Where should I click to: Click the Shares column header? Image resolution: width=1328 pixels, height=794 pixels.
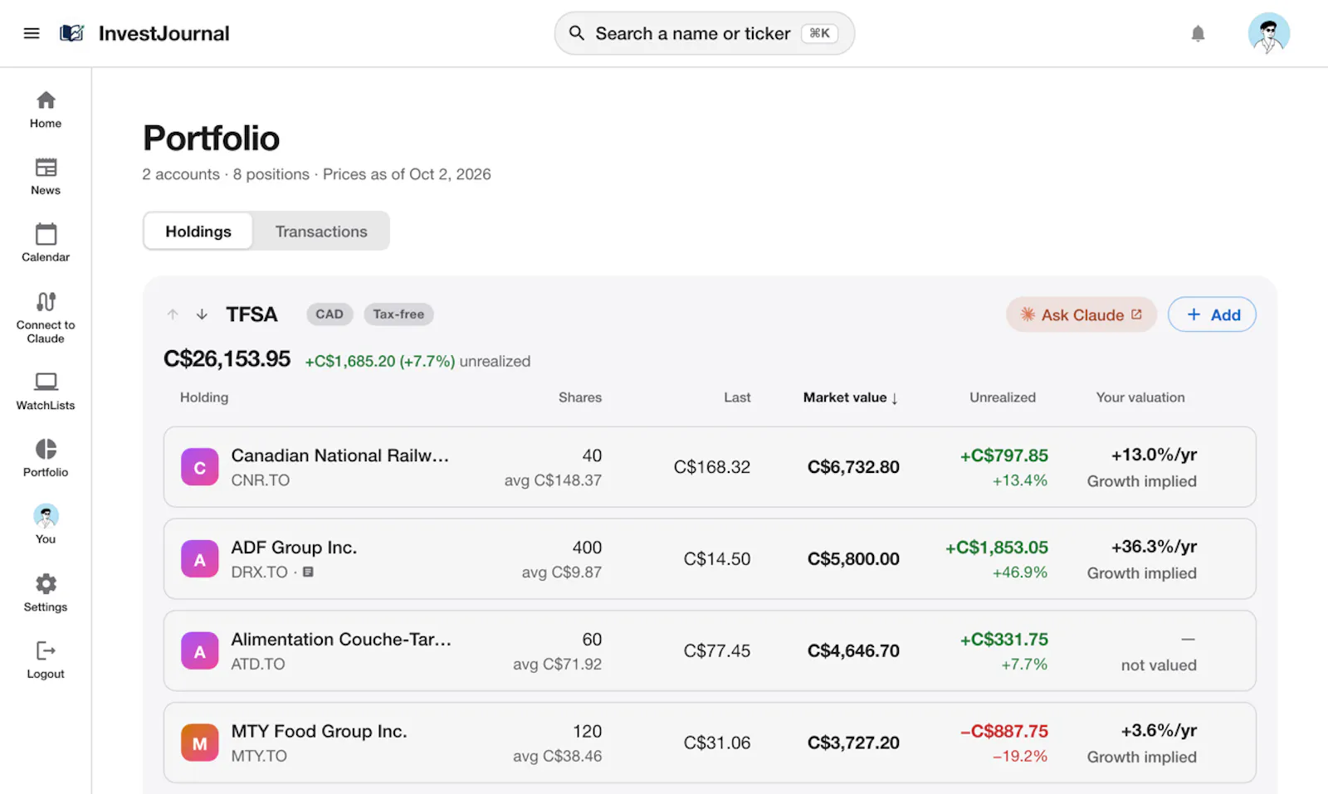[580, 397]
